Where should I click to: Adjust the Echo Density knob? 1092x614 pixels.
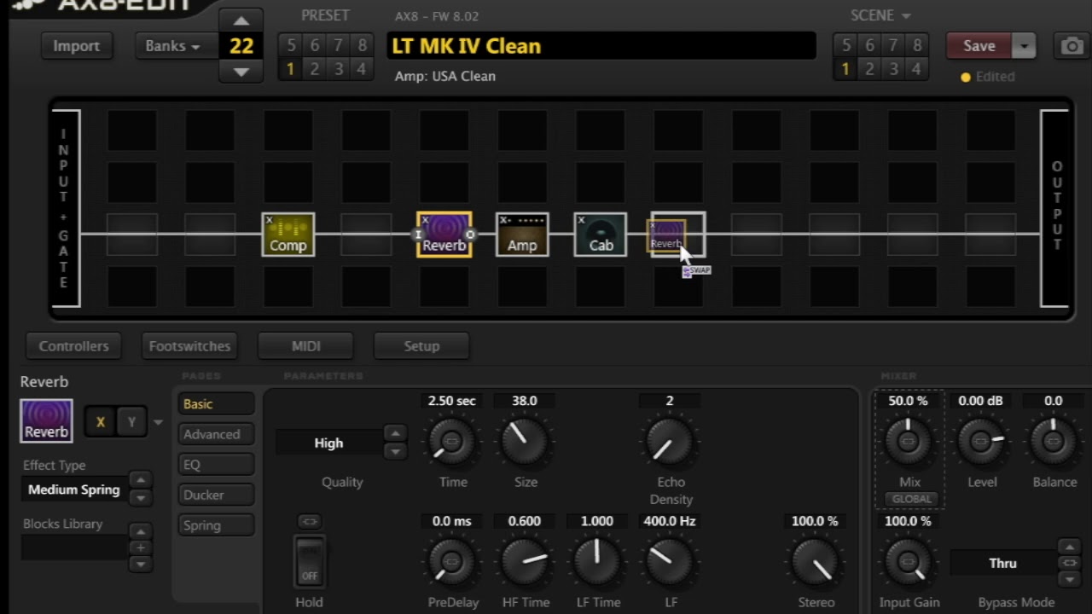(x=670, y=441)
